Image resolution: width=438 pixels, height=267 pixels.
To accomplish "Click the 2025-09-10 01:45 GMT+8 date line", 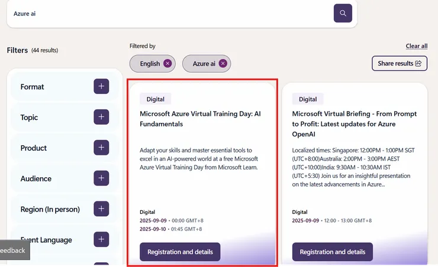I will click(170, 229).
